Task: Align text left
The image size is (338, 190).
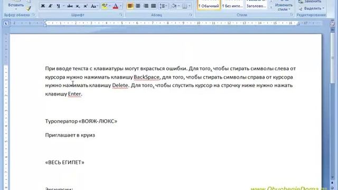Action: point(130,6)
